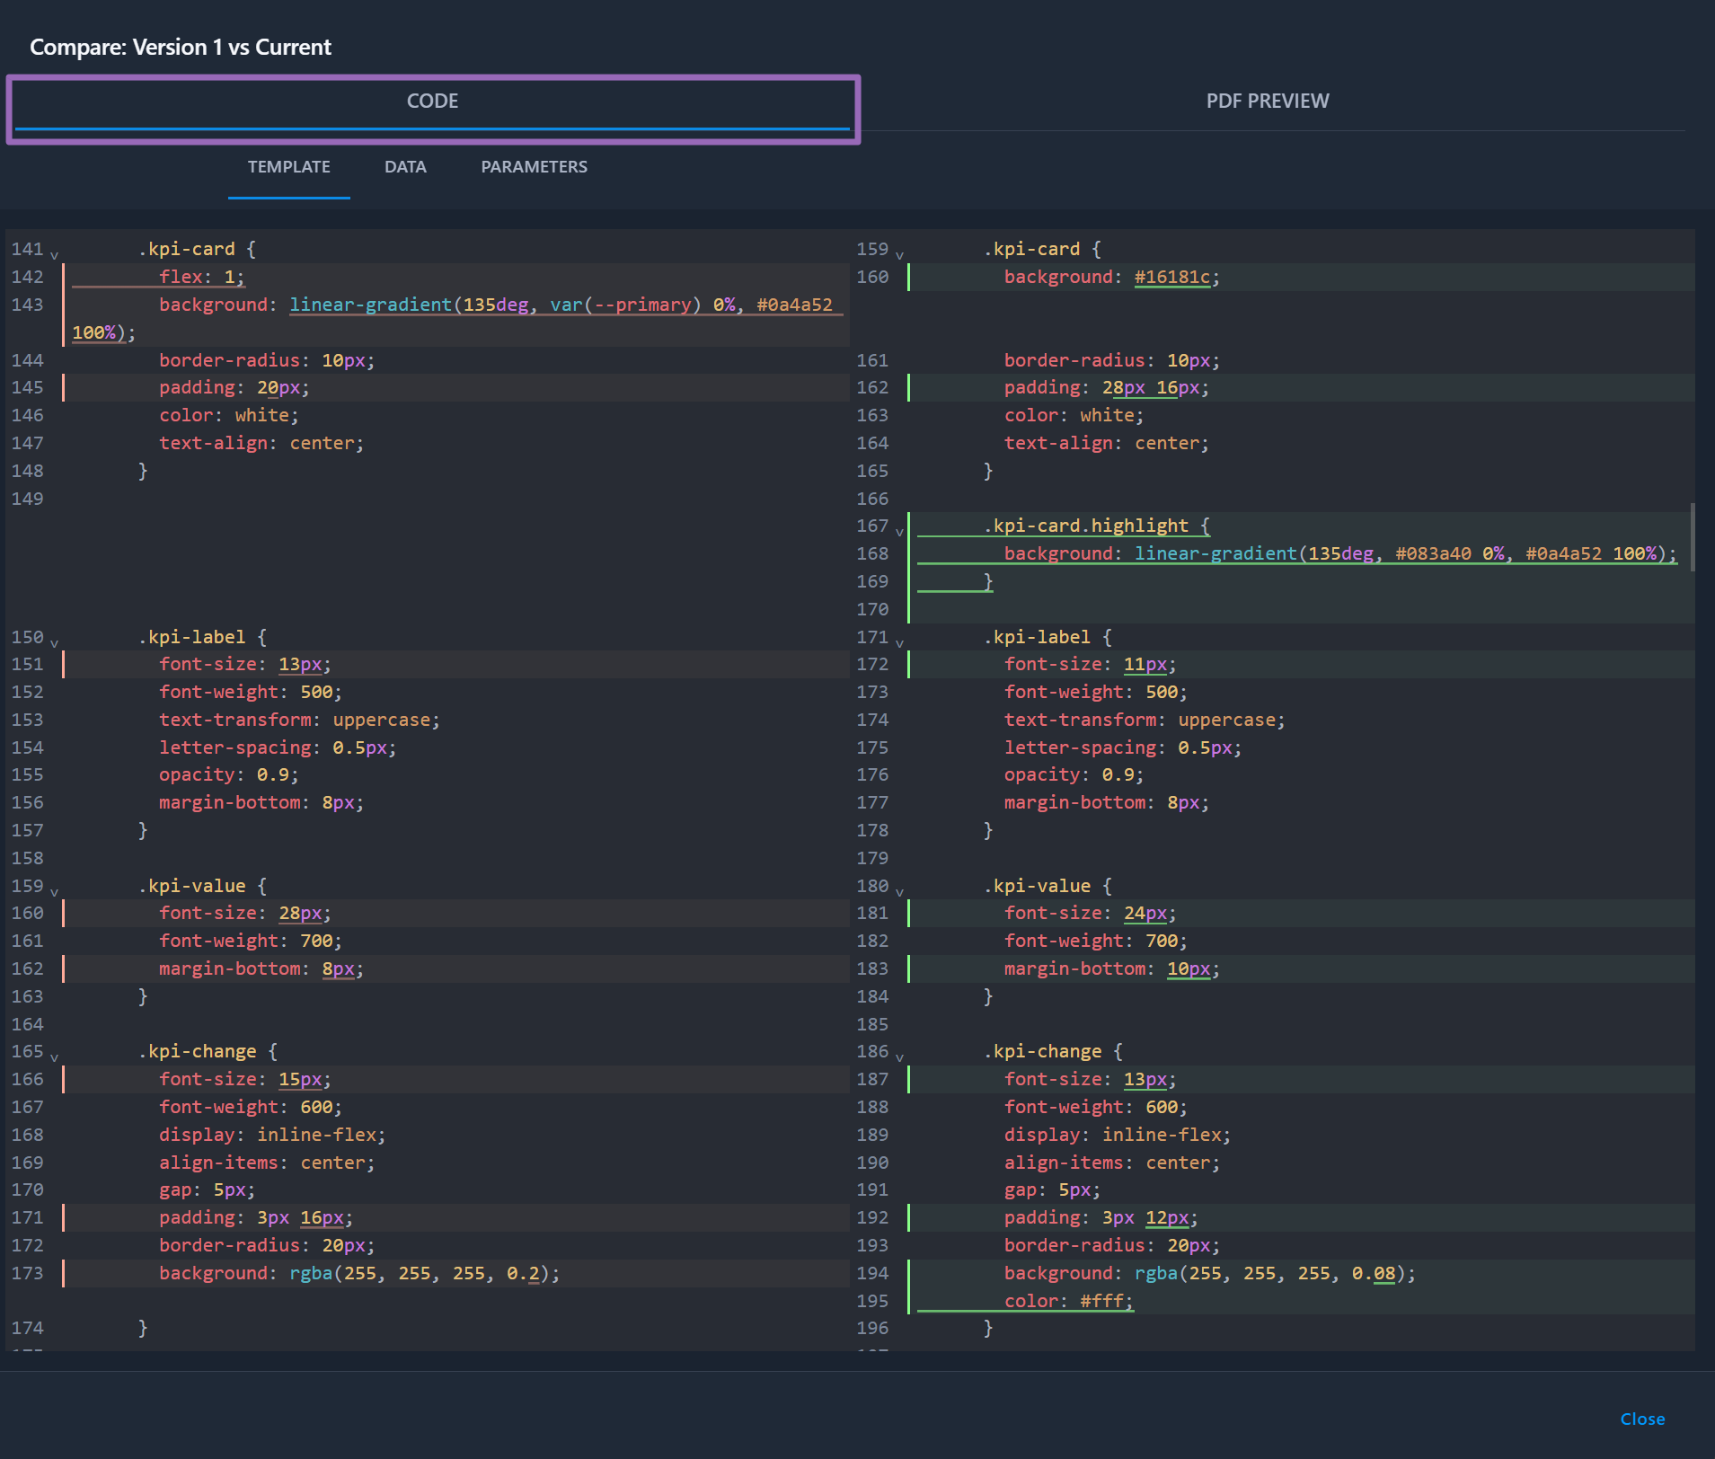Viewport: 1715px width, 1459px height.
Task: Collapse the left .kpi-value block at line 159
Action: click(x=55, y=891)
